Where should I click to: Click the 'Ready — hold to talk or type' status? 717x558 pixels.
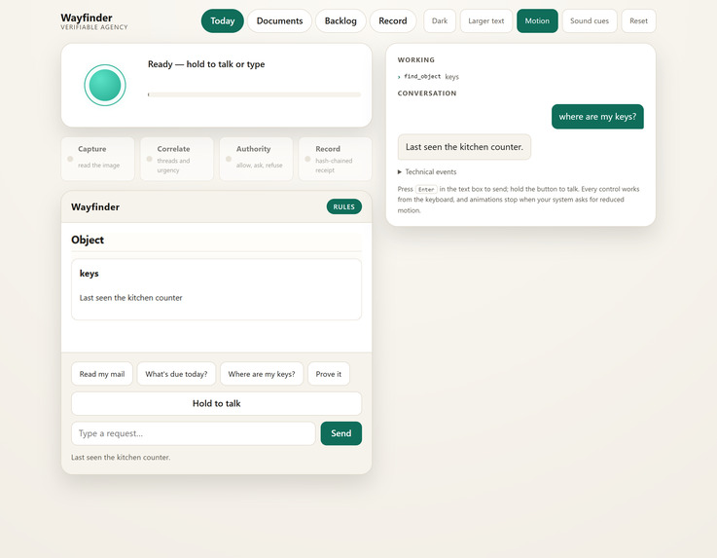point(206,64)
